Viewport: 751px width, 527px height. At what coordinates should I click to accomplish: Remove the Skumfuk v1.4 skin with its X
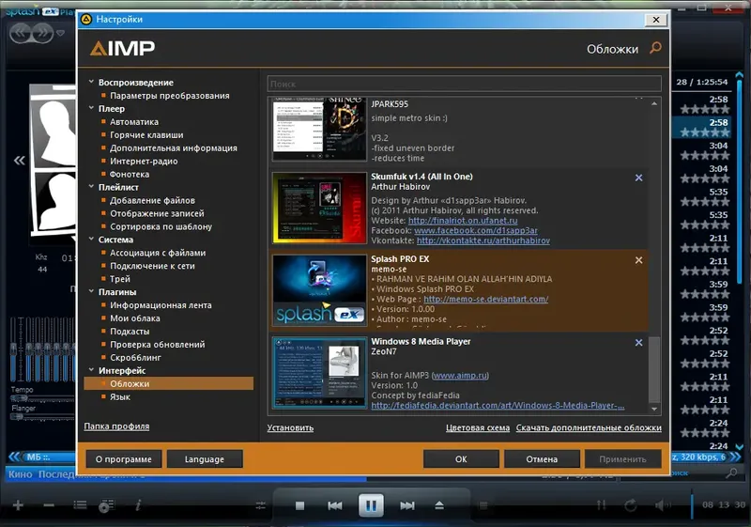pyautogui.click(x=639, y=178)
